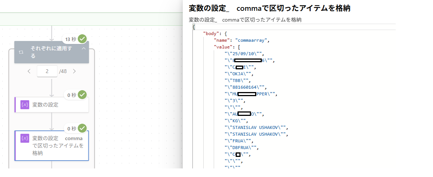The width and height of the screenshot is (433, 177).
Task: Select the 変数の設定 commaで区切ったアイテムを格納 card
Action: pos(51,146)
